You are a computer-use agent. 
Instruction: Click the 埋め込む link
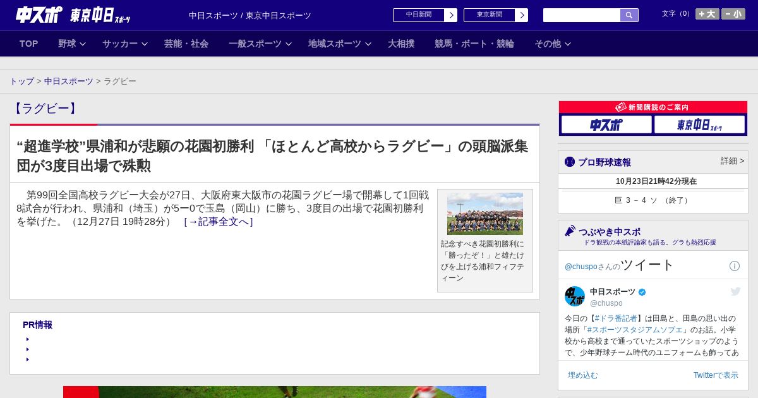582,375
